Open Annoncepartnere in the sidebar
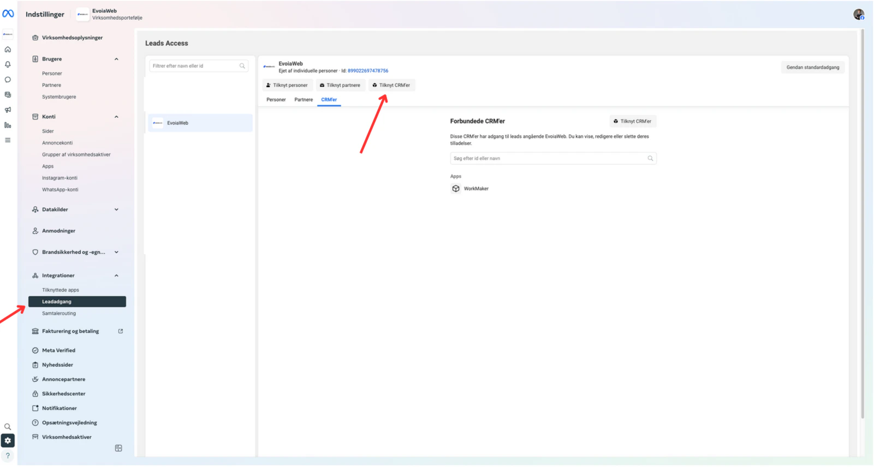Image resolution: width=874 pixels, height=467 pixels. 63,379
